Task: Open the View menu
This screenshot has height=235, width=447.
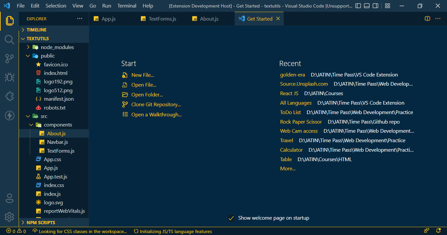Action: coord(78,6)
